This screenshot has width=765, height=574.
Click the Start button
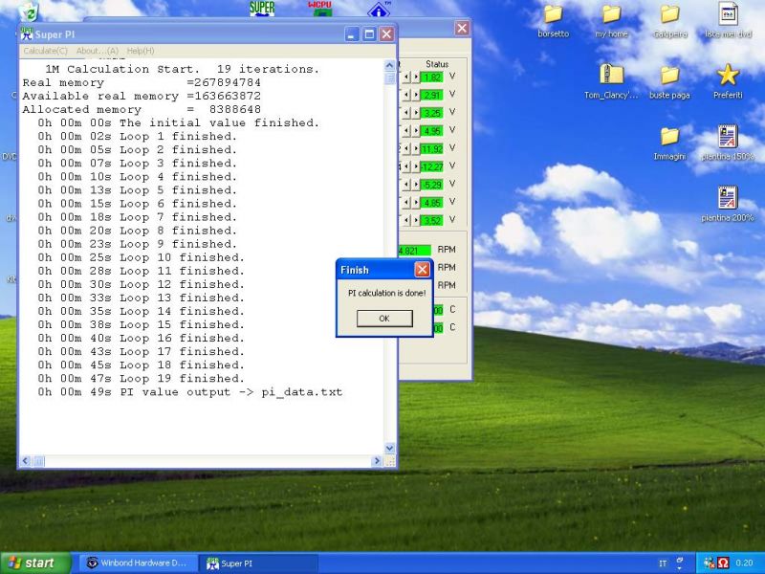[35, 563]
